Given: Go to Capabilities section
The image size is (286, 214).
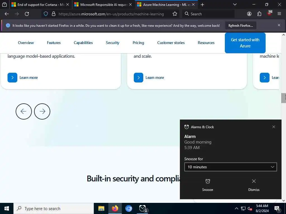Looking at the screenshot, I should click(x=83, y=43).
